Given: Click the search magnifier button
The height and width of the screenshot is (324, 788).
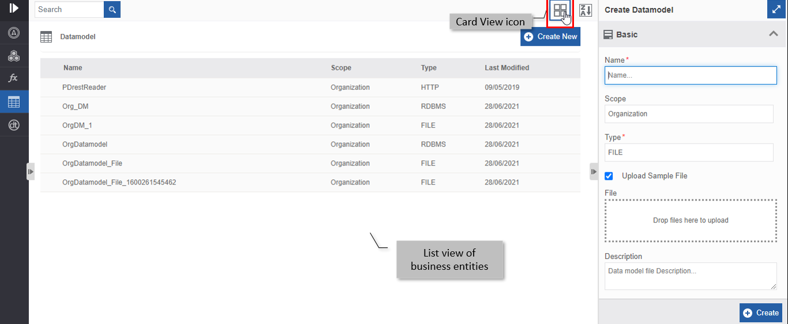Looking at the screenshot, I should (x=112, y=9).
